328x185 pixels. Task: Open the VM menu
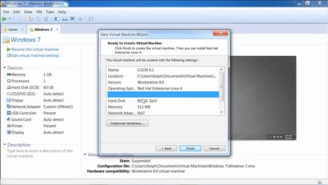tap(39, 12)
